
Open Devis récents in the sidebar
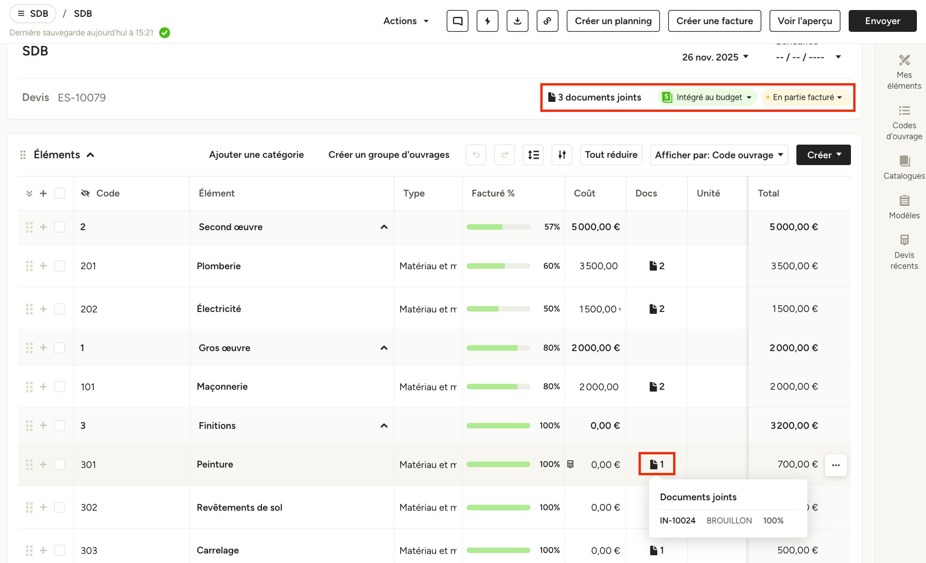pos(904,252)
